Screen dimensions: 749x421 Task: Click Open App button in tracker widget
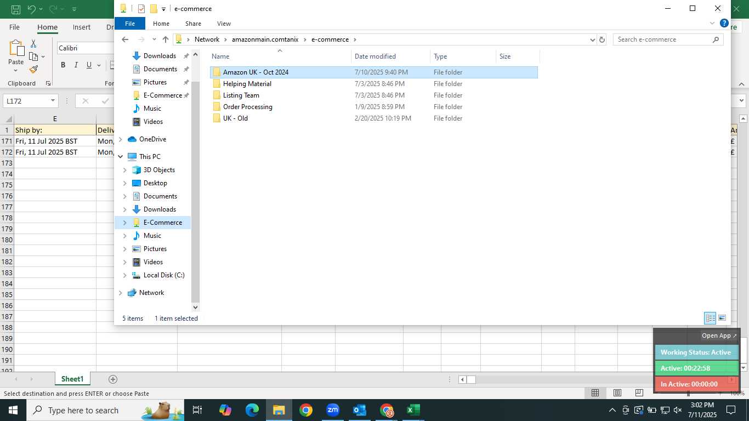coord(719,335)
